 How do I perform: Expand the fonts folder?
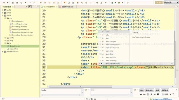click(x=5, y=38)
